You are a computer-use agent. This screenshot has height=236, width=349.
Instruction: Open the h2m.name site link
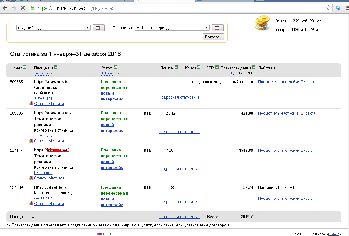(43, 173)
